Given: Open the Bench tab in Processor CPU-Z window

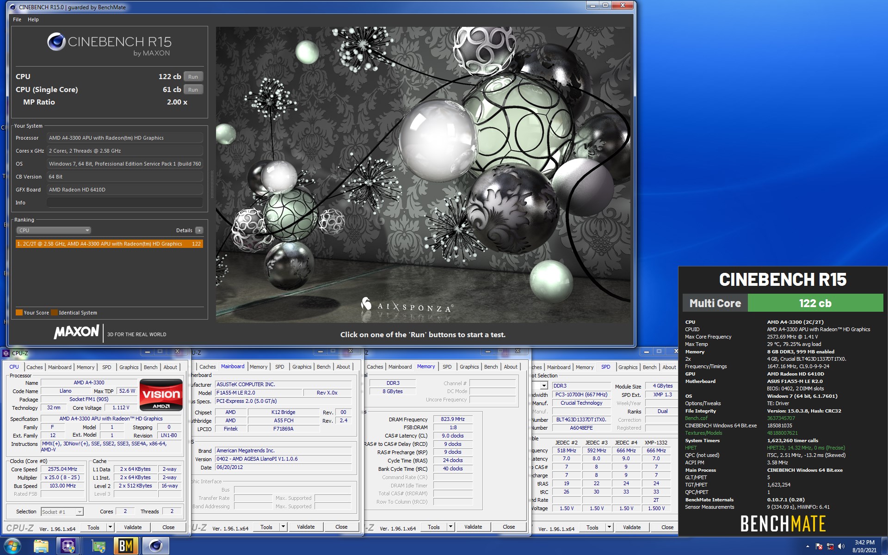Looking at the screenshot, I should [x=151, y=367].
